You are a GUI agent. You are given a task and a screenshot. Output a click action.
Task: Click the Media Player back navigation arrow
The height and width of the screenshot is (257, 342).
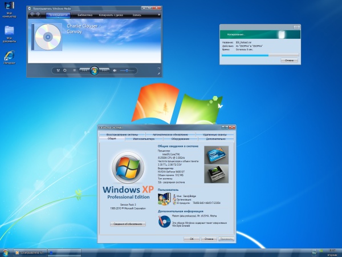(x=32, y=14)
